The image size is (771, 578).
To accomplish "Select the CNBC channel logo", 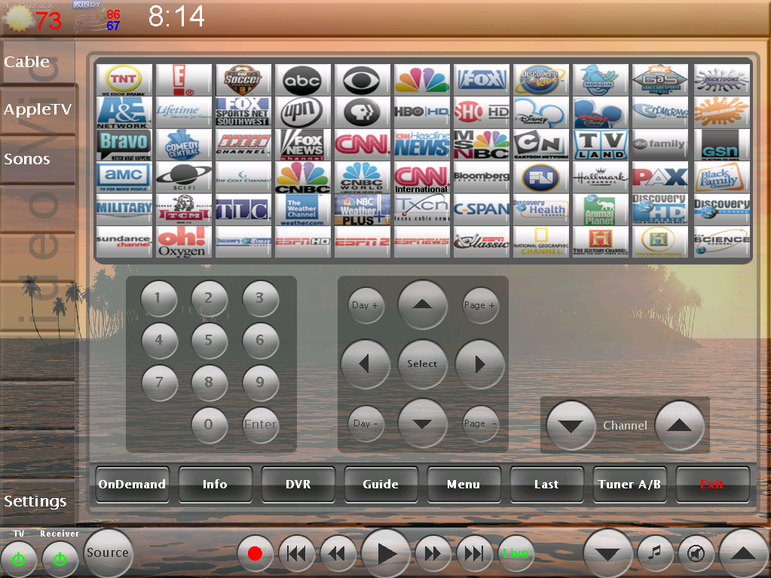I will (x=302, y=177).
